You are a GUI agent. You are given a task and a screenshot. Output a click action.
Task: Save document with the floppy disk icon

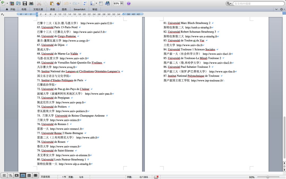[x=25, y=3]
